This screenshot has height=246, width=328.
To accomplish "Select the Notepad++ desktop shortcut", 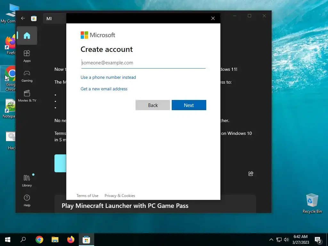I will click(x=9, y=108).
